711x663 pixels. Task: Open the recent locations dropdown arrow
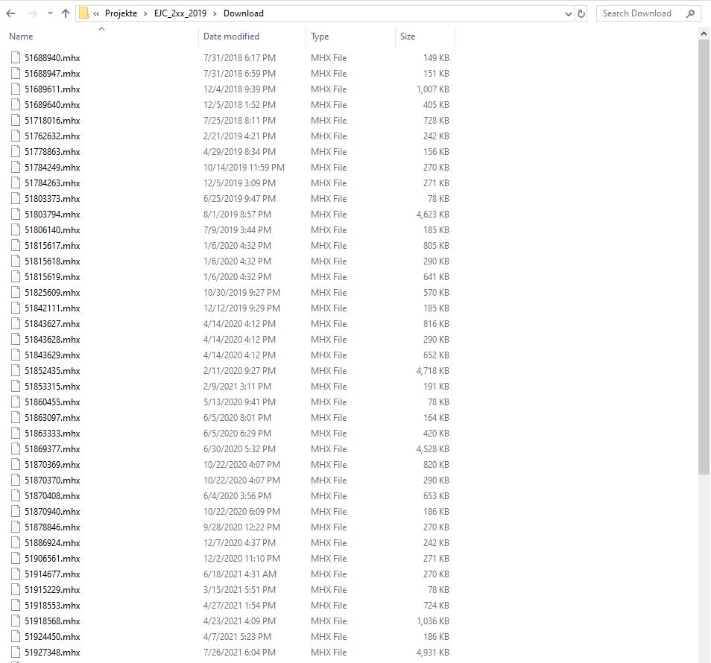tap(50, 13)
